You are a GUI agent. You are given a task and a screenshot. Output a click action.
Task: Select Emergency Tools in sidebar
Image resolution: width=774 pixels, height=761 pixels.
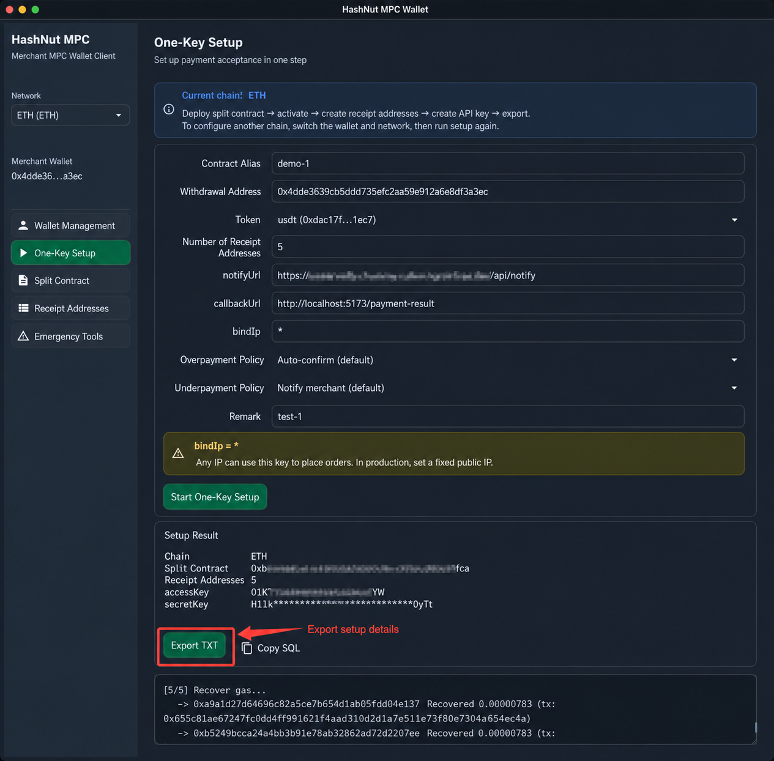70,336
